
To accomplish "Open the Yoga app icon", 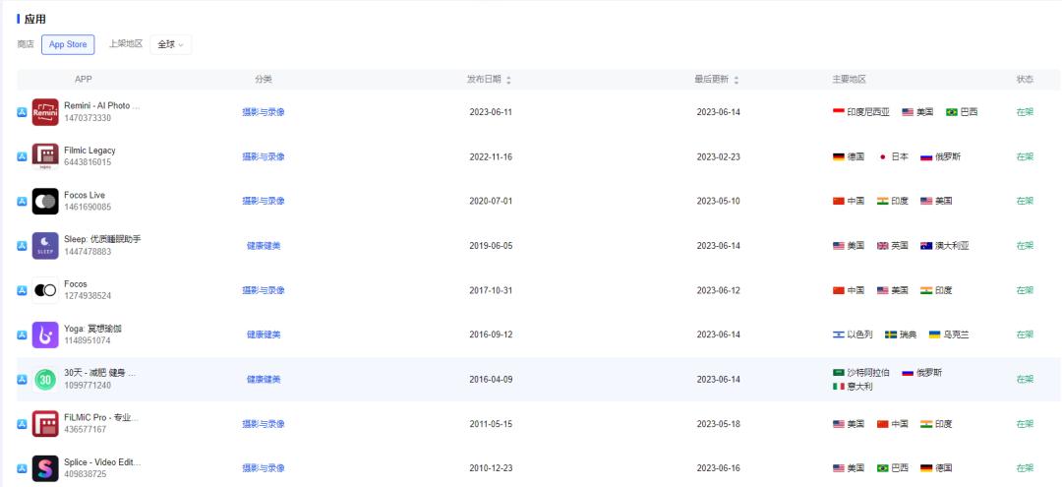I will [45, 335].
